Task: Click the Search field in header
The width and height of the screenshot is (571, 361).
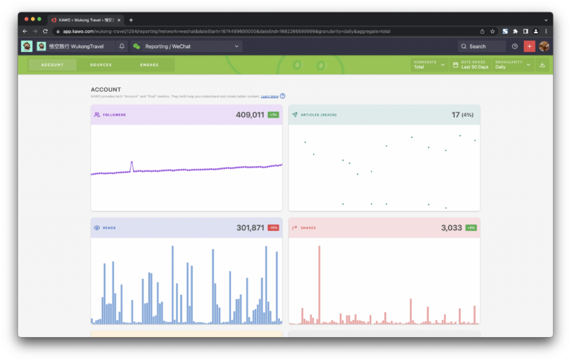Action: [x=481, y=46]
